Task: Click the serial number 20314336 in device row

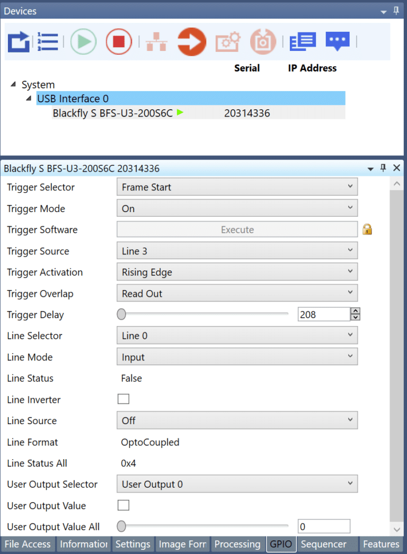Action: click(x=247, y=113)
